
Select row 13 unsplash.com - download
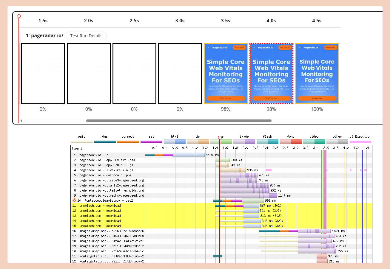coord(221,216)
